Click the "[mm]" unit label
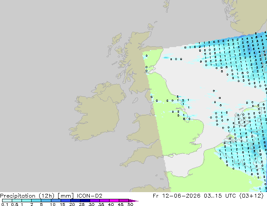The width and height of the screenshot is (267, 206). point(66,196)
